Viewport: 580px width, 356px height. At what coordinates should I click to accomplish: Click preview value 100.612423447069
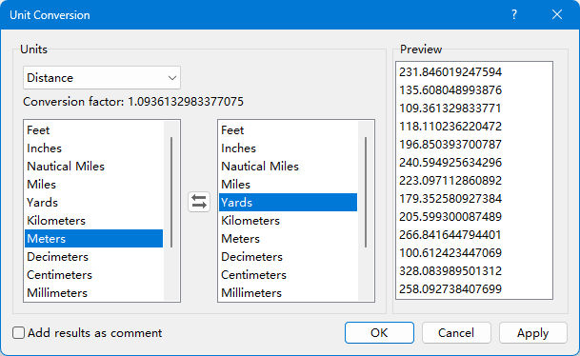pos(450,253)
